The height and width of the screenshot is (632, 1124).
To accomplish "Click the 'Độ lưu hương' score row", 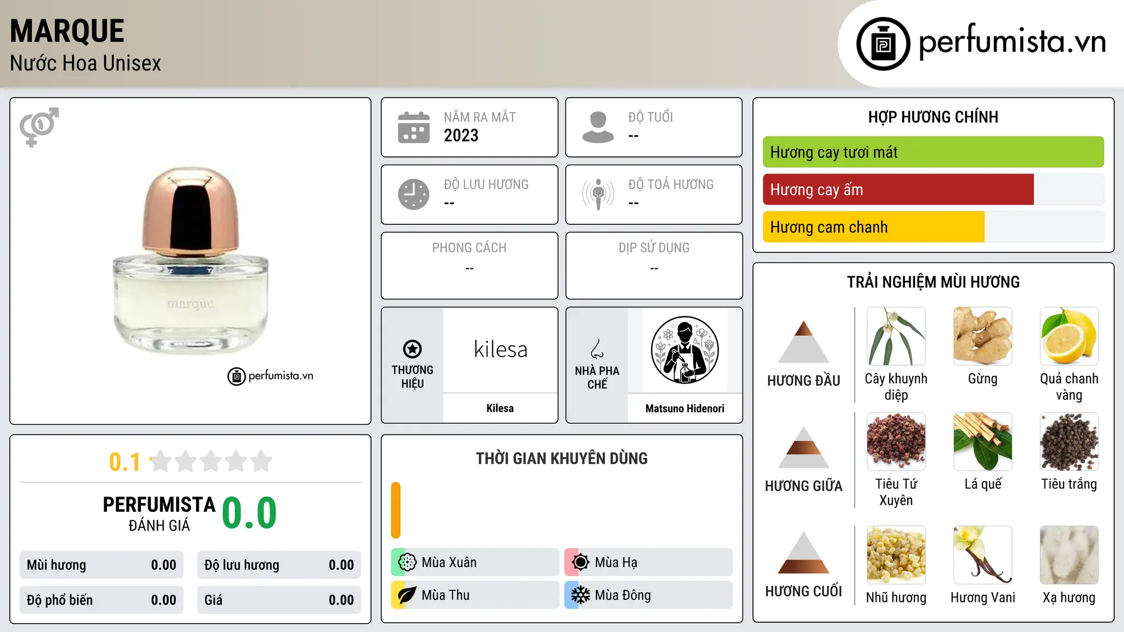I will [x=279, y=565].
